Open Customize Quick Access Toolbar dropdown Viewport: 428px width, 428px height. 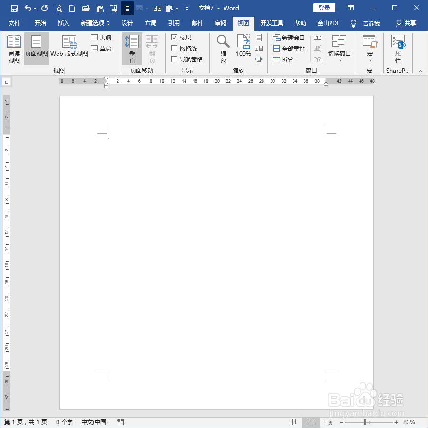pos(187,9)
